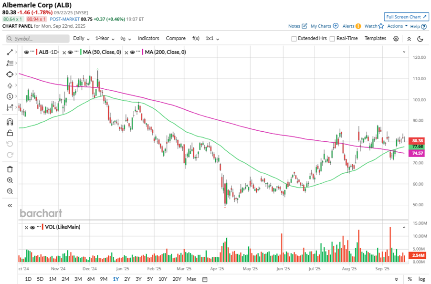Open the Daily frequency dropdown
This screenshot has width=431, height=284.
81,39
